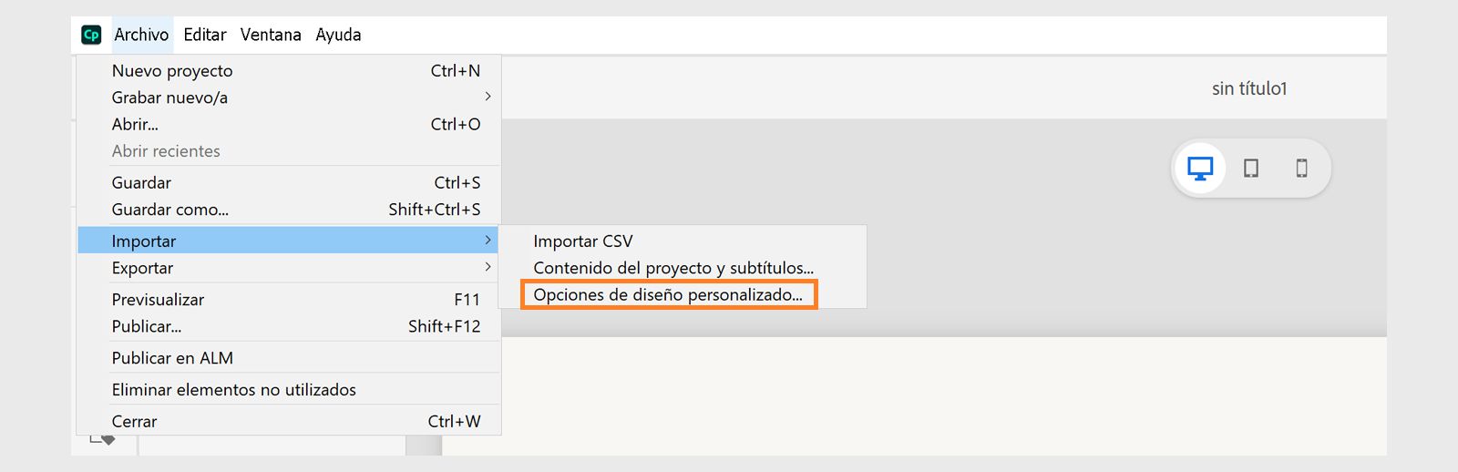Click Publicar en ALM
1458x472 pixels.
[x=172, y=358]
